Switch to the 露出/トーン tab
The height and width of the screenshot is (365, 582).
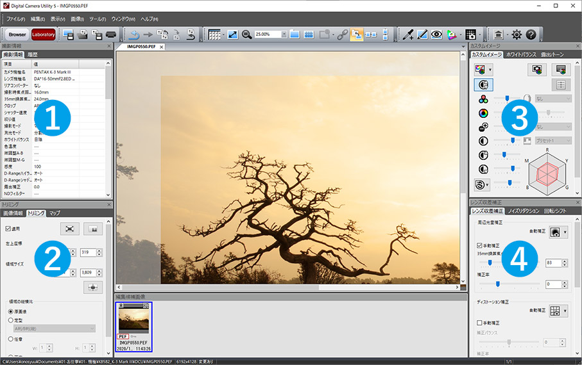tap(552, 54)
